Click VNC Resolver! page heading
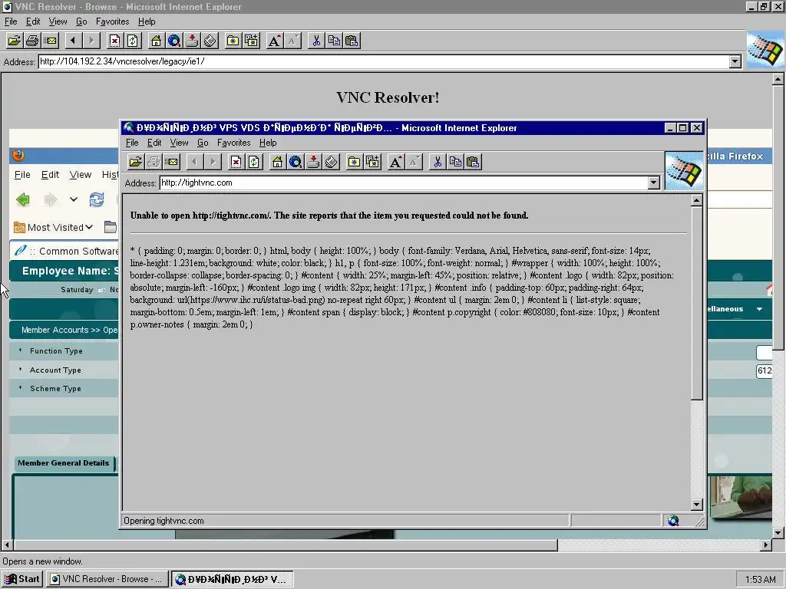This screenshot has width=786, height=589. tap(388, 97)
